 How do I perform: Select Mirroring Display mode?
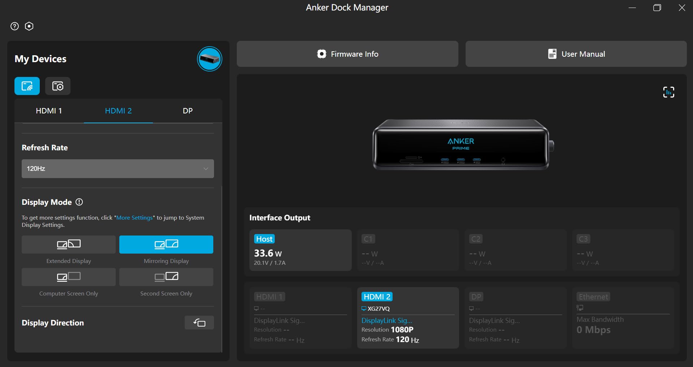(x=166, y=245)
